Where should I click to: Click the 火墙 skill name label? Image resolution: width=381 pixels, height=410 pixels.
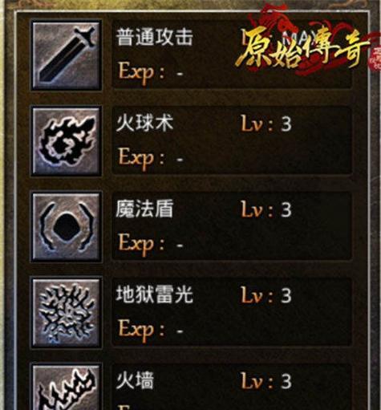click(135, 380)
